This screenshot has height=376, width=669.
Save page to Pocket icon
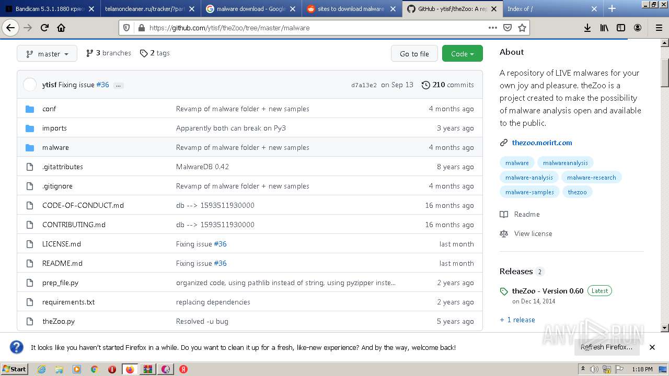point(507,28)
